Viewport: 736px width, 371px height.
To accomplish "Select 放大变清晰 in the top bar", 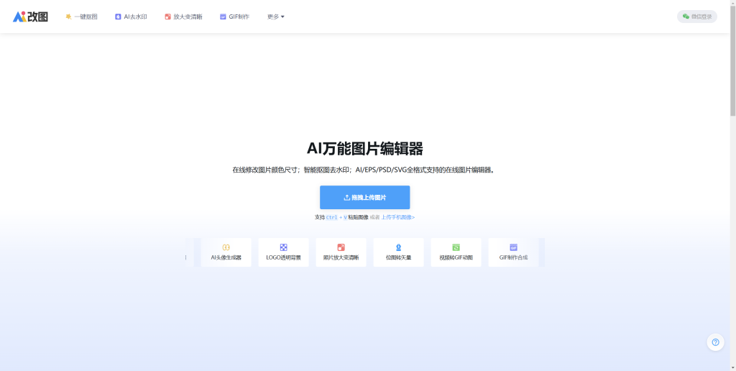I will click(x=183, y=17).
